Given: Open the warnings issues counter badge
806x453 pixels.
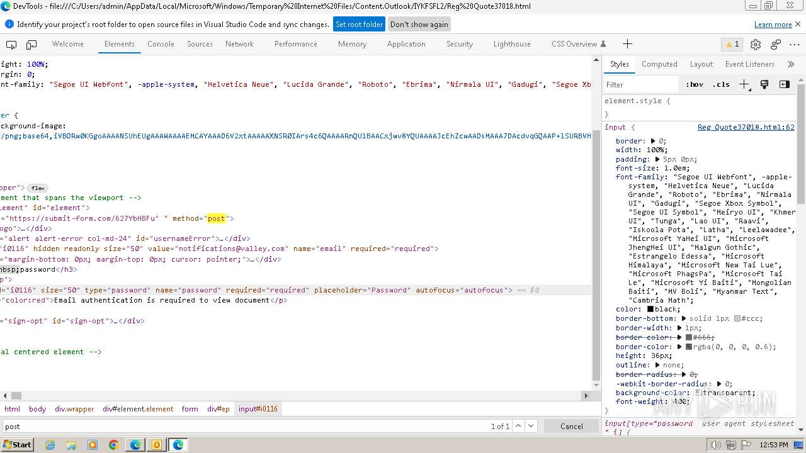Looking at the screenshot, I should 732,44.
